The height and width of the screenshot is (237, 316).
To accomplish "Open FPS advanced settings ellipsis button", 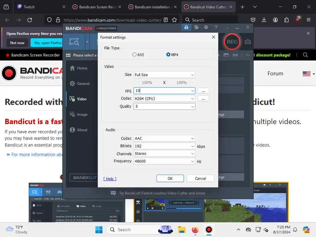I will pyautogui.click(x=203, y=91).
